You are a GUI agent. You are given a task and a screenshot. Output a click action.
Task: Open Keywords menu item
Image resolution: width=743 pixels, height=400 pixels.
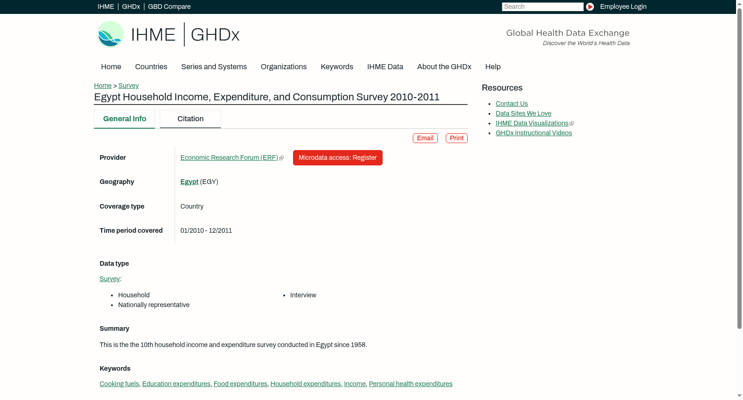click(x=337, y=67)
